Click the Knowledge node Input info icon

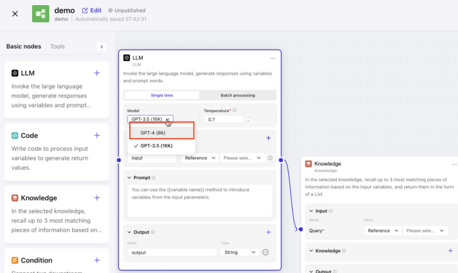(331, 211)
